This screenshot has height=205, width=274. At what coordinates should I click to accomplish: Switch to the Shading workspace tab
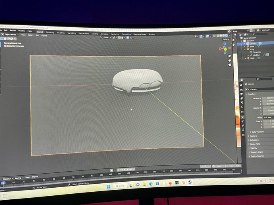pyautogui.click(x=95, y=34)
